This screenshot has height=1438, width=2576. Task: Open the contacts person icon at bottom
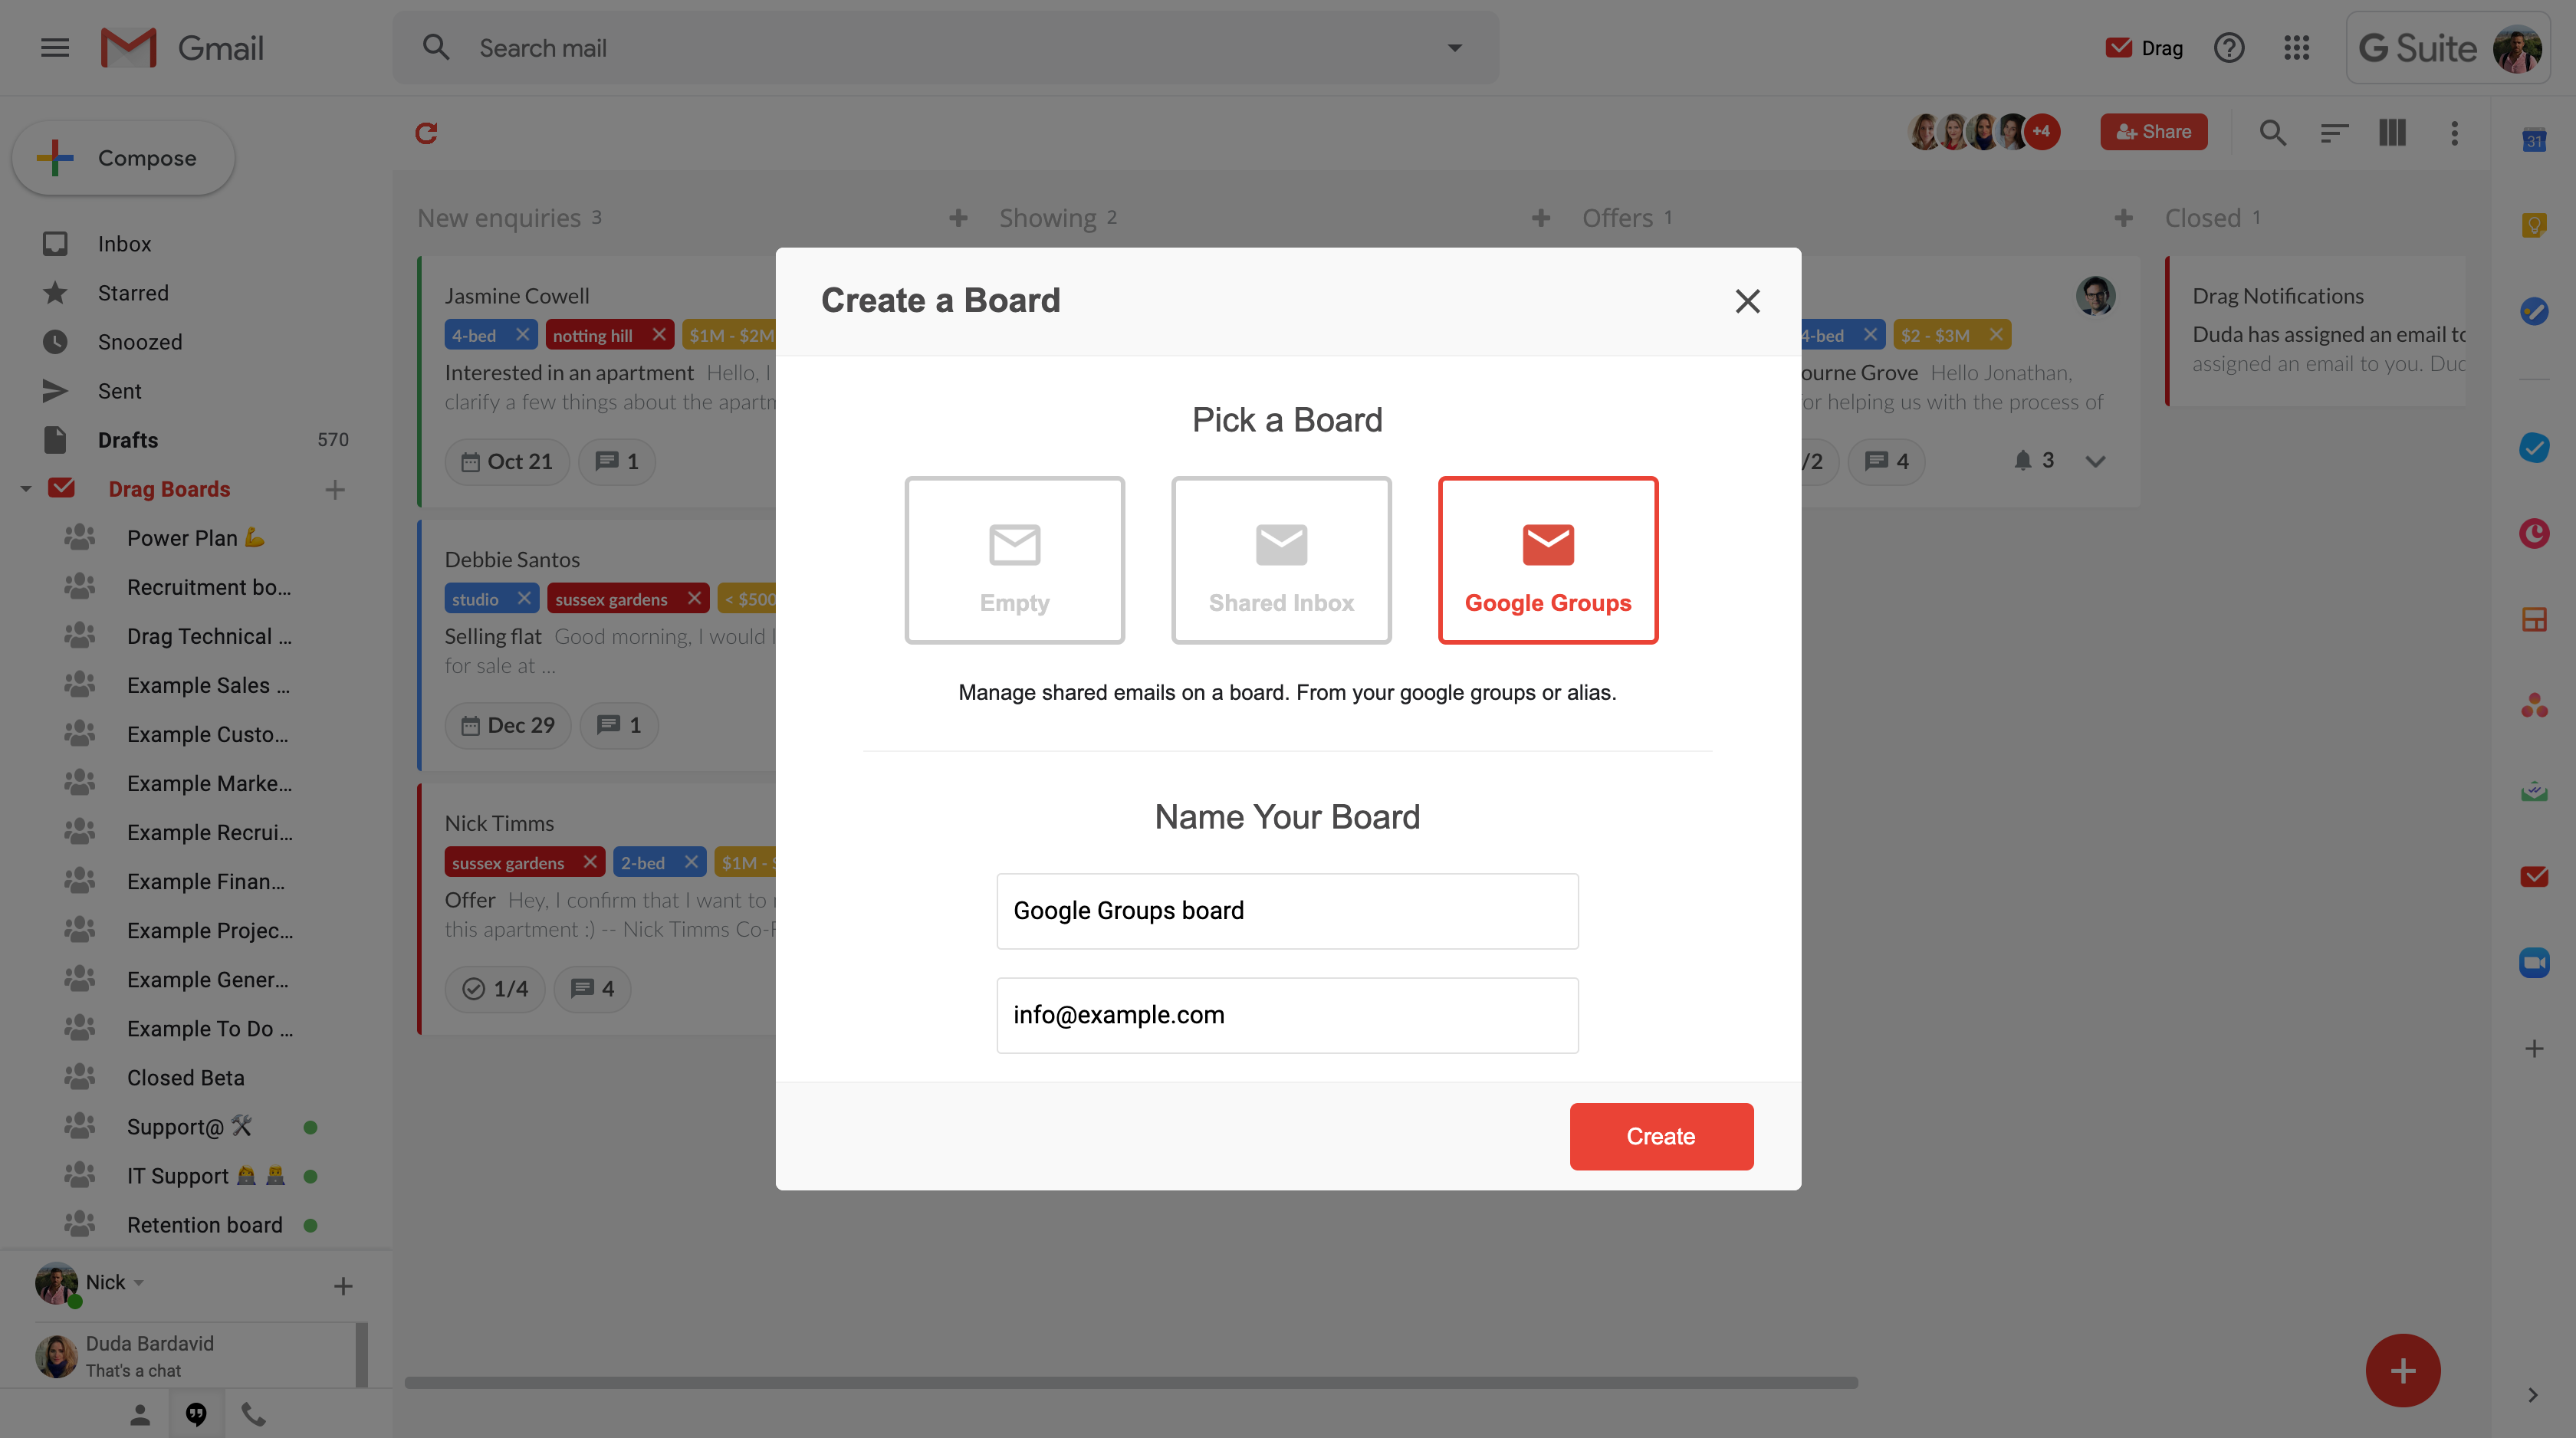click(x=140, y=1414)
